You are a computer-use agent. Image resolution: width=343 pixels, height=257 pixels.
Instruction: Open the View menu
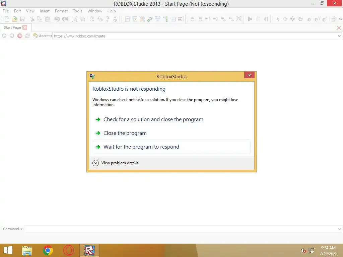[x=30, y=11]
